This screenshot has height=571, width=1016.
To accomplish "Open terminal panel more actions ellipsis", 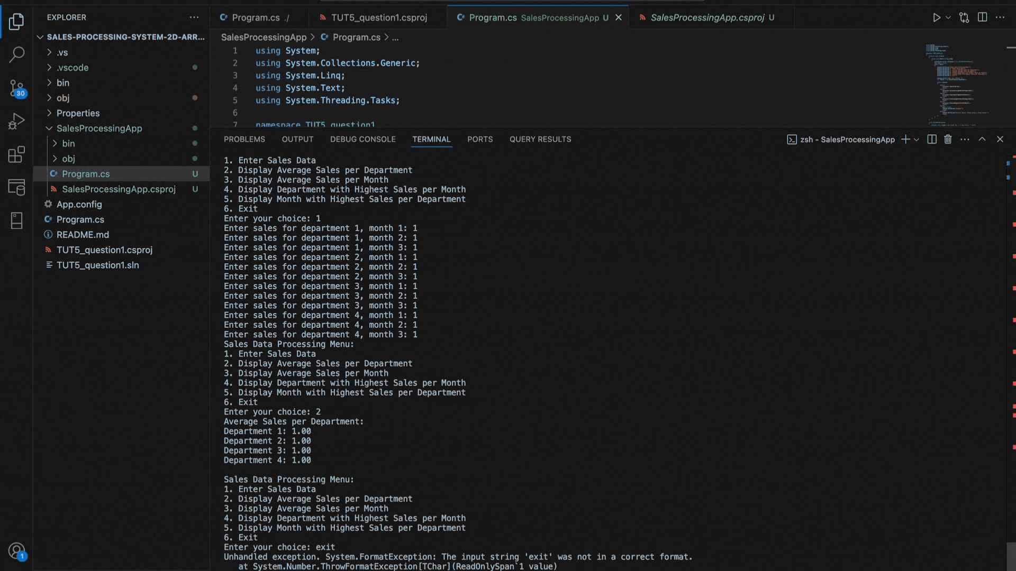I will tap(965, 139).
